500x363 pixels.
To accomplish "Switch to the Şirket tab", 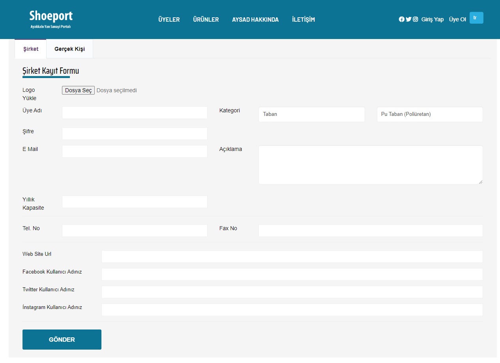I will tap(31, 49).
